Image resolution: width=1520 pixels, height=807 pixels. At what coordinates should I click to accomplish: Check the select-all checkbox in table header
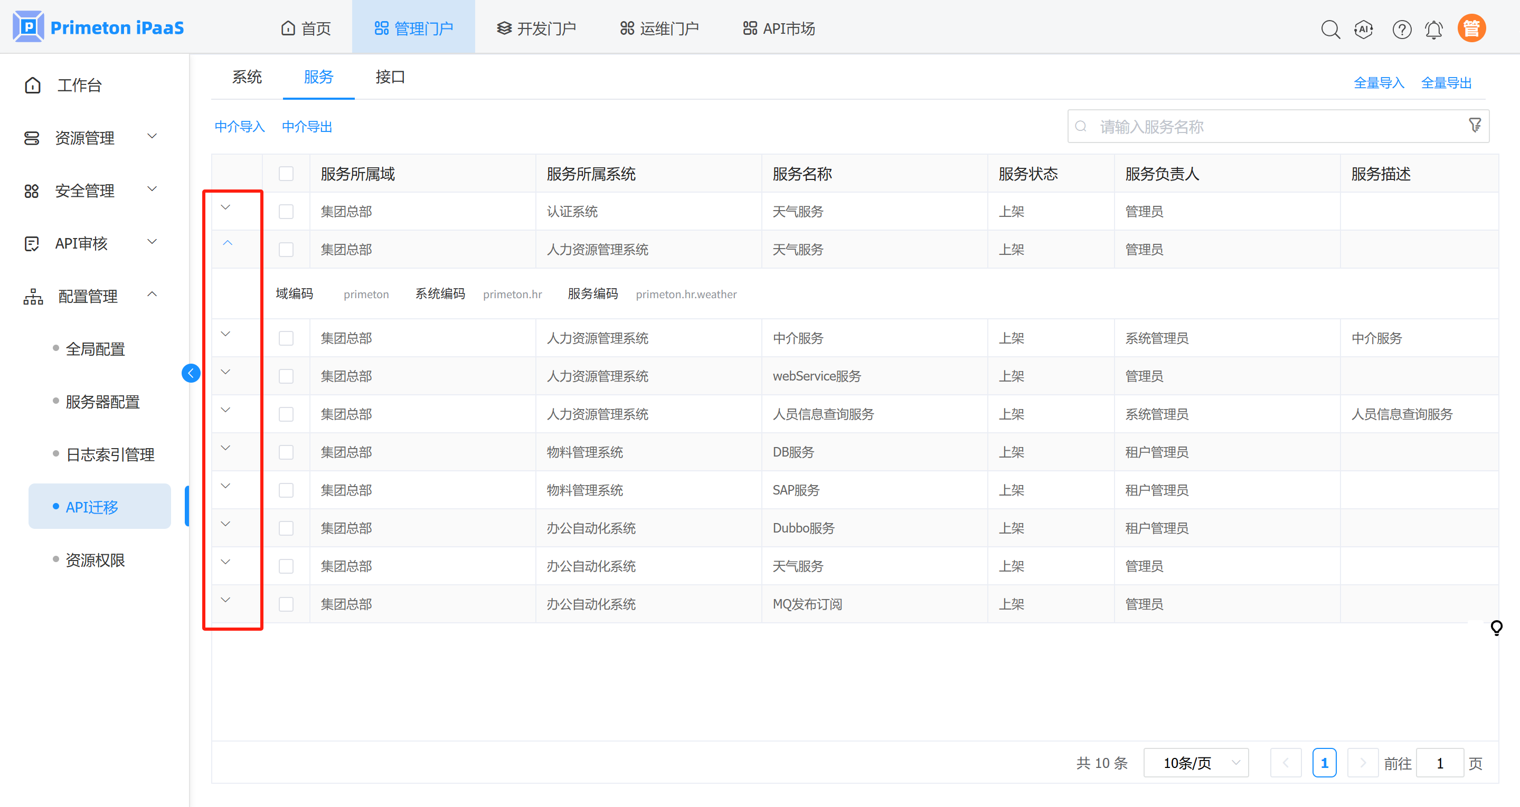coord(286,174)
